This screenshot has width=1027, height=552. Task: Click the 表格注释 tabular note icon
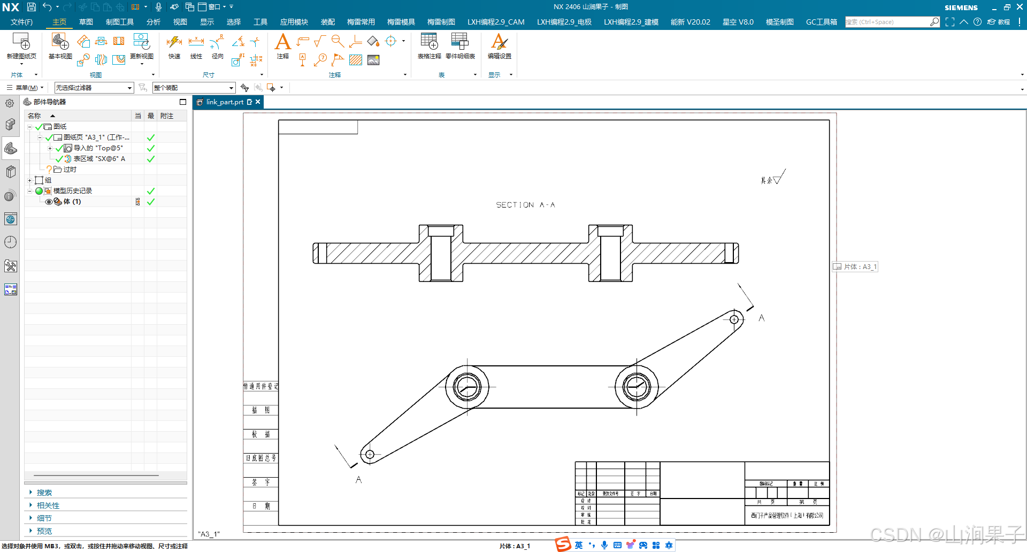coord(429,42)
